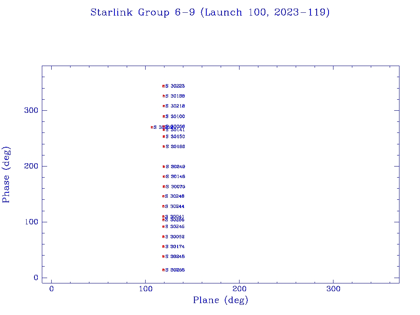Select the S 30052 satellite label
The width and height of the screenshot is (420, 315).
click(x=175, y=237)
